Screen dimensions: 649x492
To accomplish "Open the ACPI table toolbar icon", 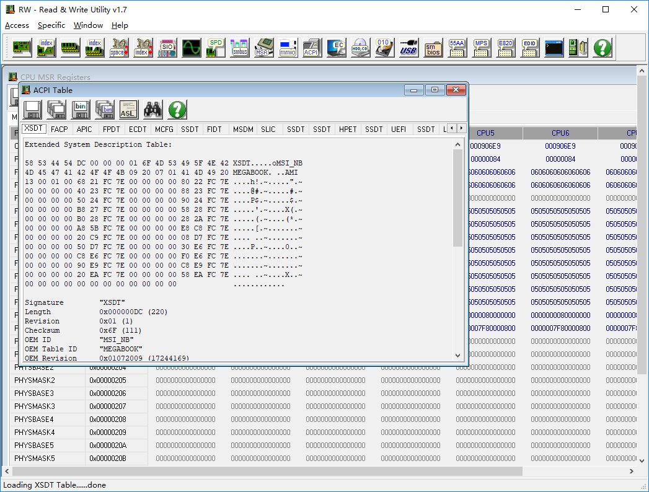I will [x=312, y=48].
